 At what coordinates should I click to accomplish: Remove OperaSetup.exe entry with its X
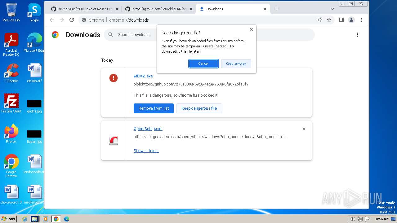click(x=304, y=129)
